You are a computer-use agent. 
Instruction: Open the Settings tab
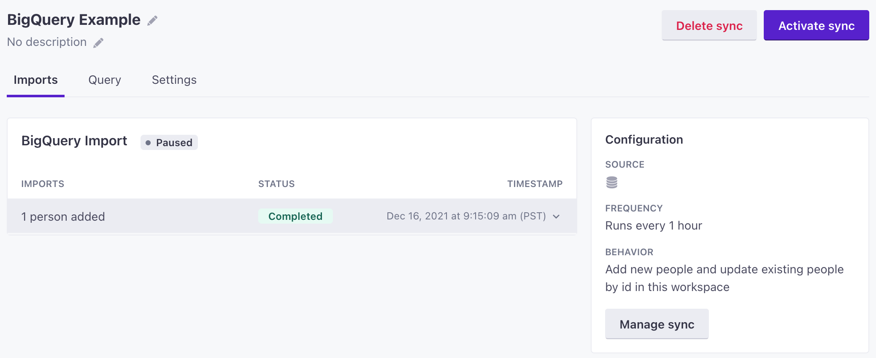pos(174,80)
